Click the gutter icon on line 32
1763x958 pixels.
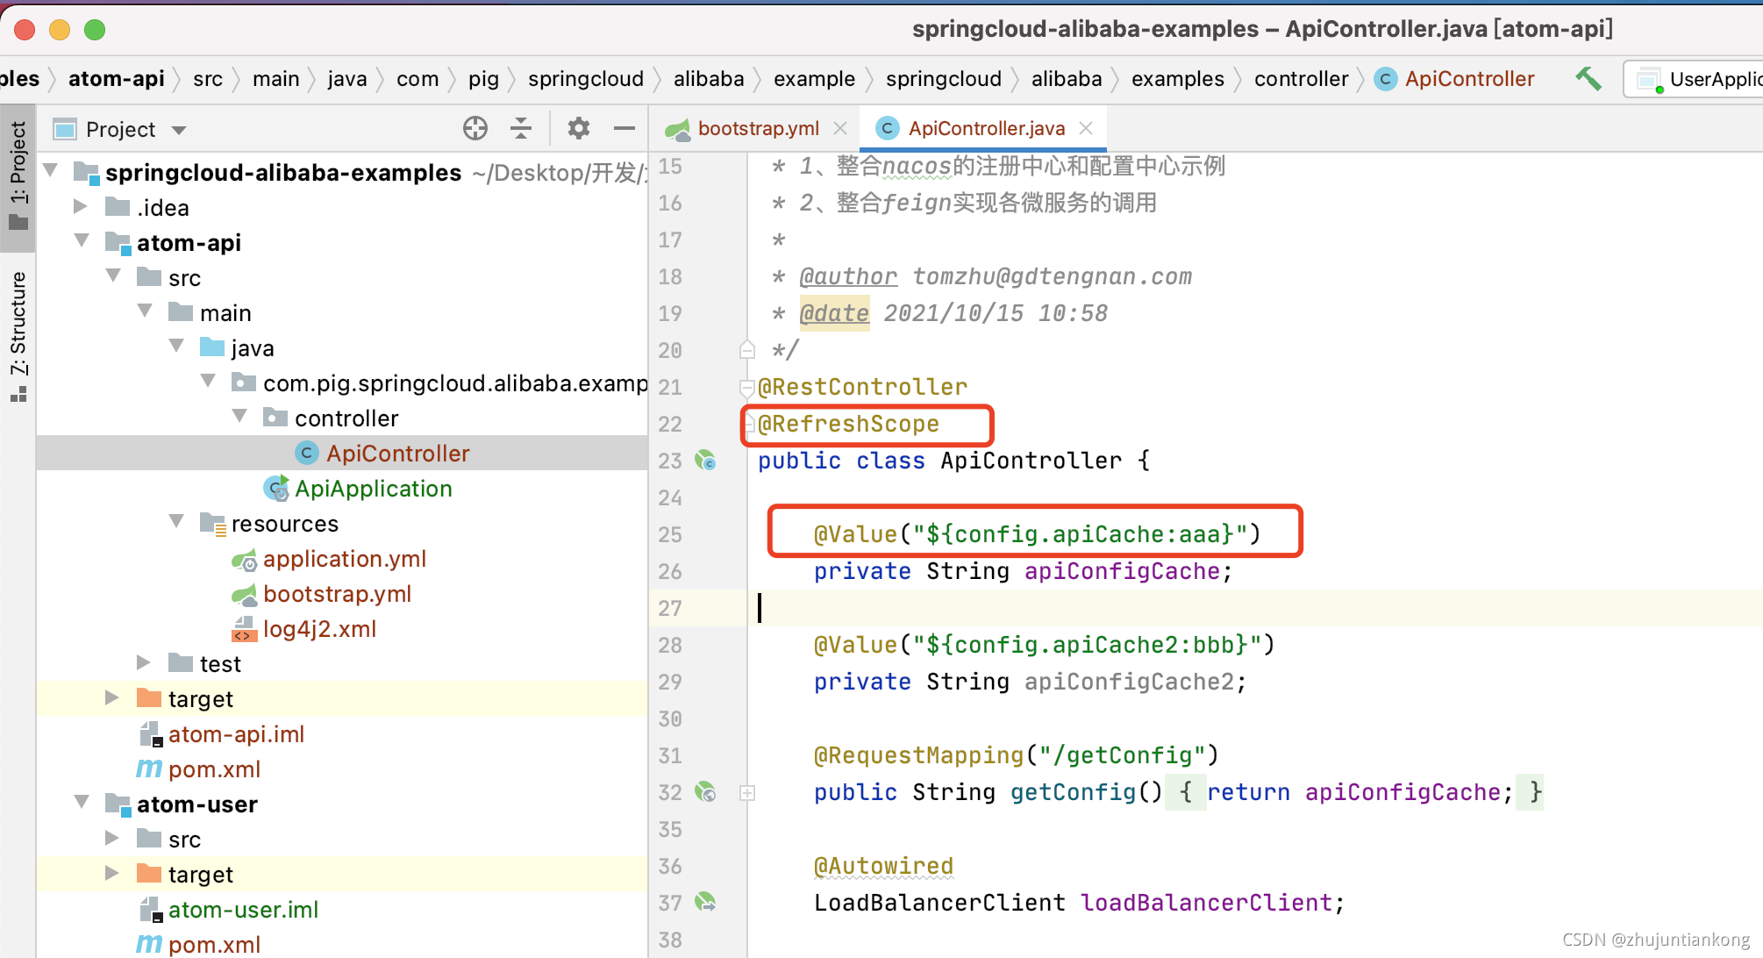point(705,792)
